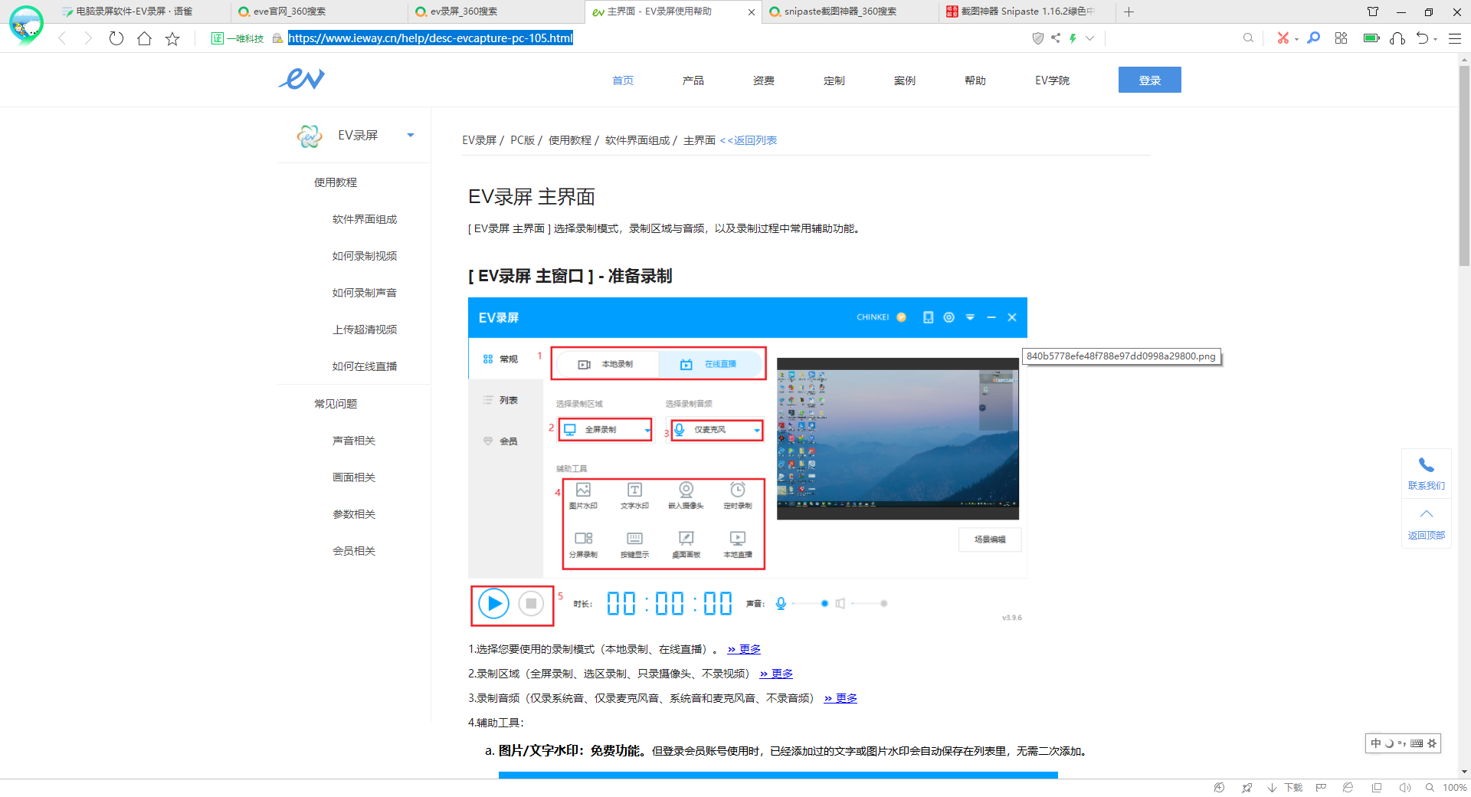The width and height of the screenshot is (1471, 797).
Task: Switch to the ev录屏_360搜索 tab
Action: 496,11
